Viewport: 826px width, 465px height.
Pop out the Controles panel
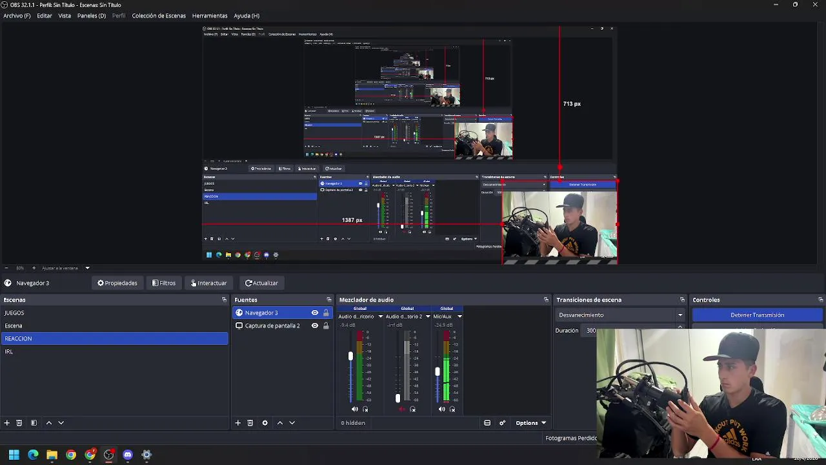pyautogui.click(x=820, y=300)
